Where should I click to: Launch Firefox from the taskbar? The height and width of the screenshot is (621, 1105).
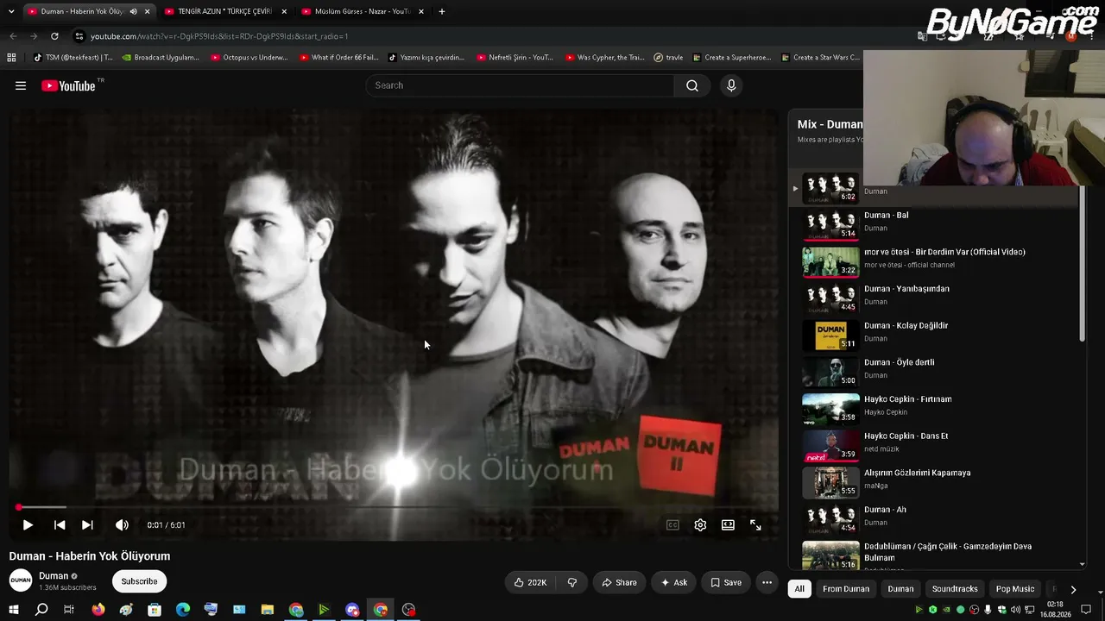tap(98, 610)
